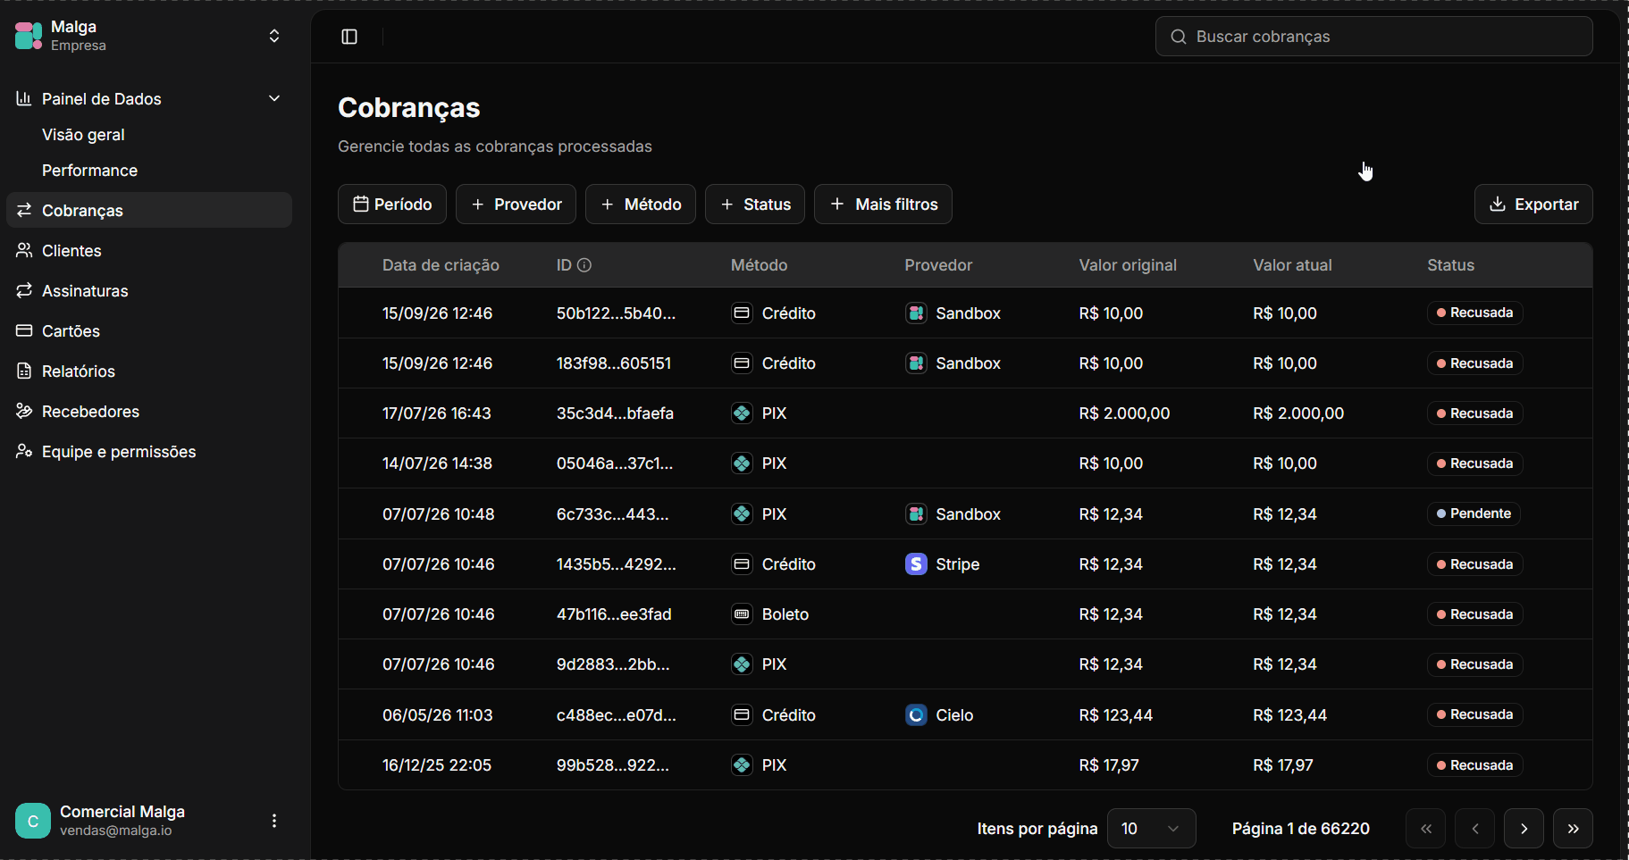Open Comercial Malga user options menu

coord(274,821)
